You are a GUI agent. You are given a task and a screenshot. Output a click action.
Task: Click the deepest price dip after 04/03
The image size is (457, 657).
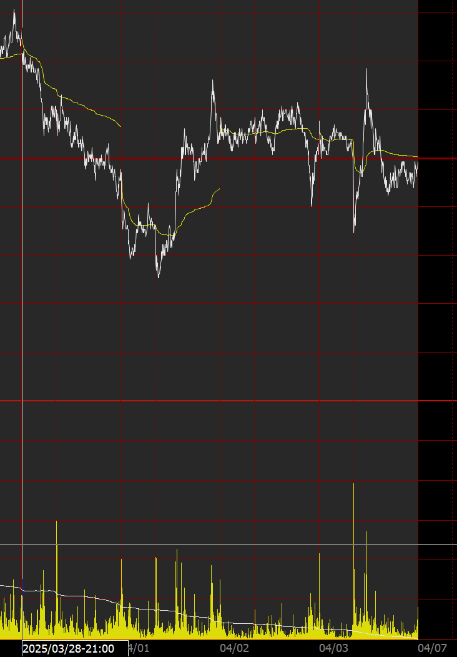pyautogui.click(x=354, y=231)
